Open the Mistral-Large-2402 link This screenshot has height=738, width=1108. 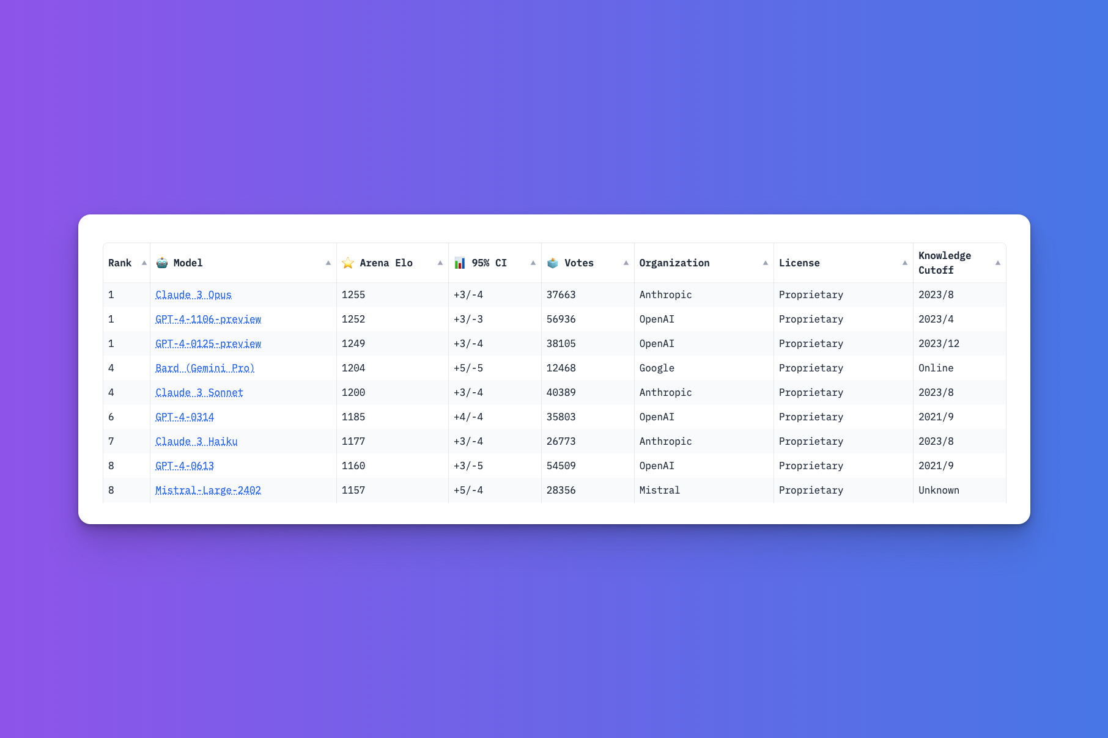tap(208, 490)
